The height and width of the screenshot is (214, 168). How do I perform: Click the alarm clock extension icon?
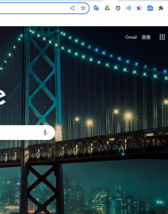118,8
